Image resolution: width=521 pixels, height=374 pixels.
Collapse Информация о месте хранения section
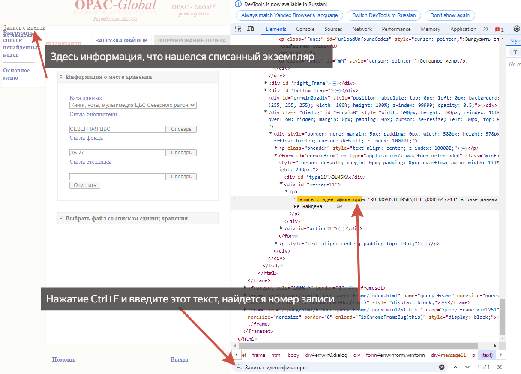click(x=61, y=77)
